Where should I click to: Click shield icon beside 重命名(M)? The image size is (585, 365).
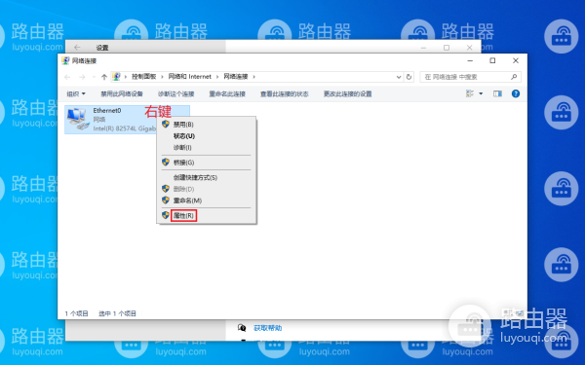click(166, 200)
